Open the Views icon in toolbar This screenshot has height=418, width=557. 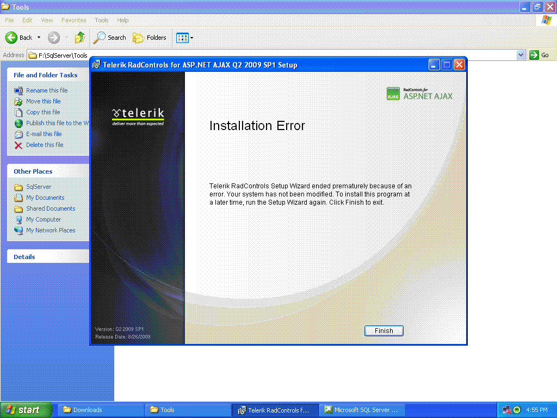182,38
